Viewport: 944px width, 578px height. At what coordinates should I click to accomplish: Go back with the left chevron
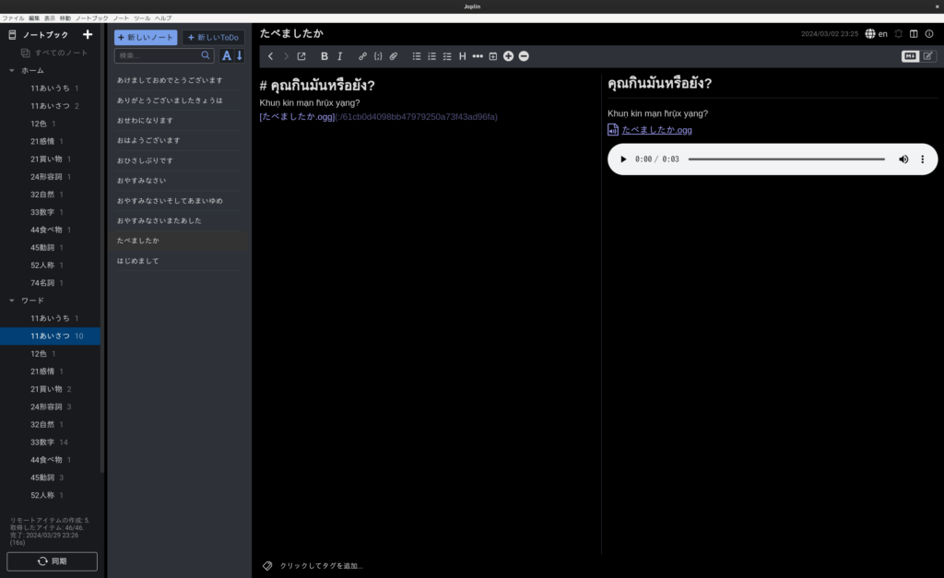pos(270,56)
